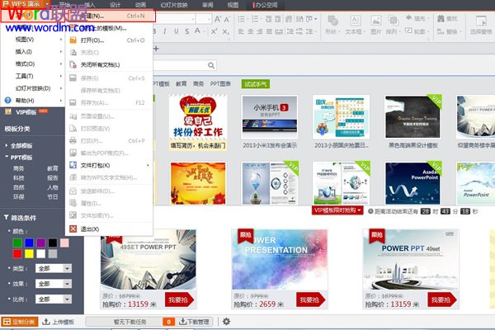This screenshot has width=495, height=330.
Task: Pick the green color filter swatch
Action: [x=17, y=243]
